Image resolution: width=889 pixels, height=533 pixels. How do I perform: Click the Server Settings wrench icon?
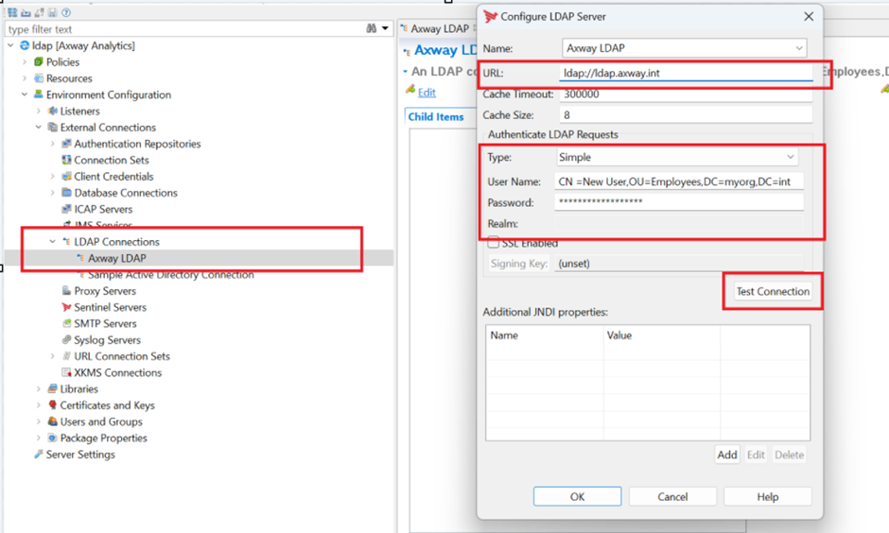point(39,455)
